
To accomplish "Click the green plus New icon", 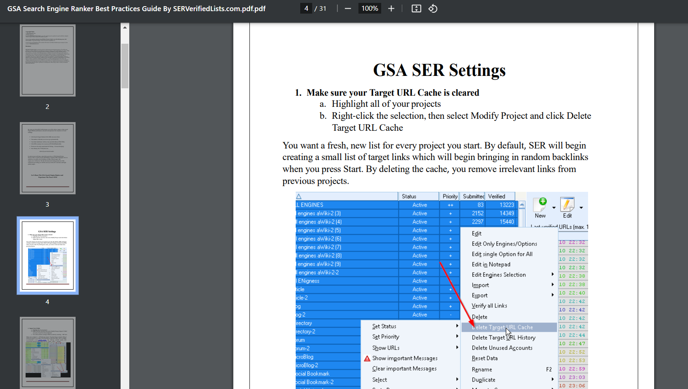I will click(540, 204).
